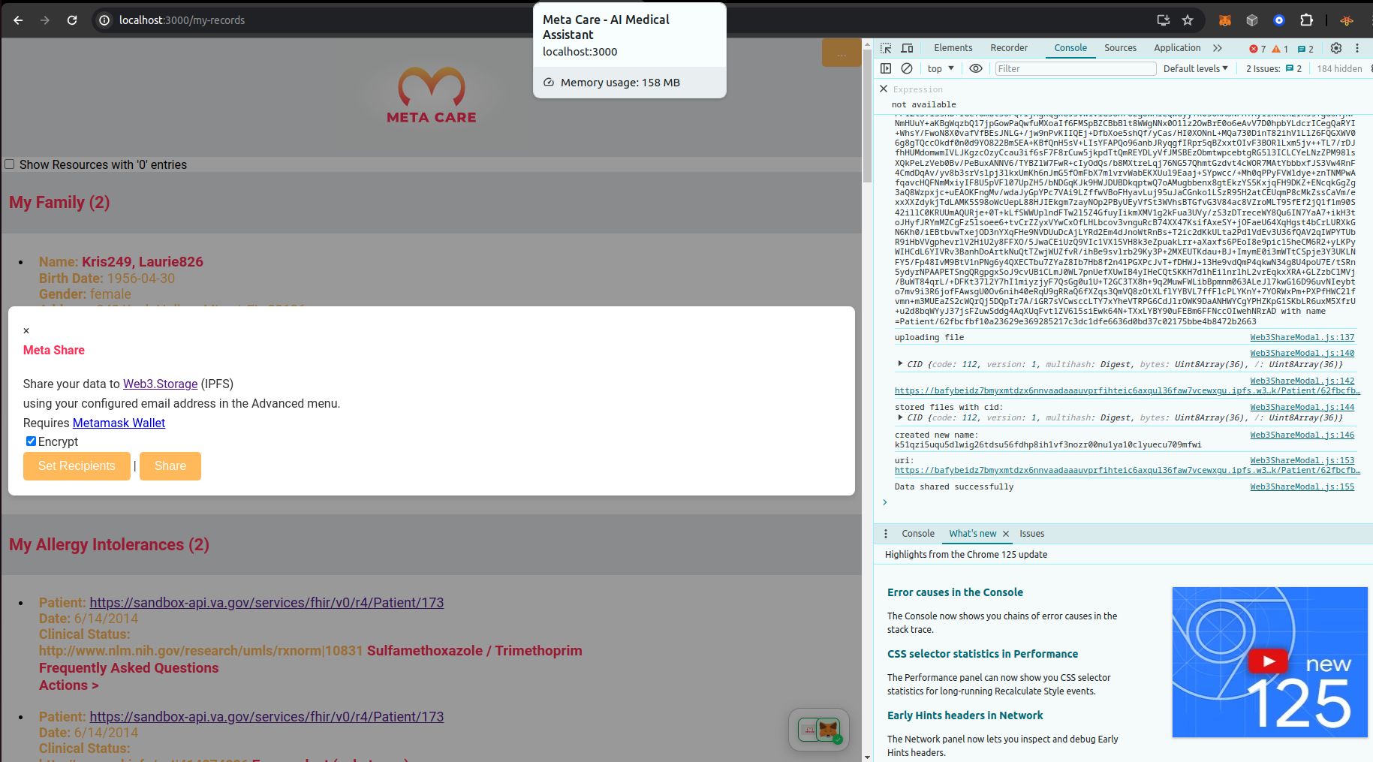The width and height of the screenshot is (1373, 762).
Task: Open the MetaMask fox extension in the toolbar
Action: (x=1224, y=20)
